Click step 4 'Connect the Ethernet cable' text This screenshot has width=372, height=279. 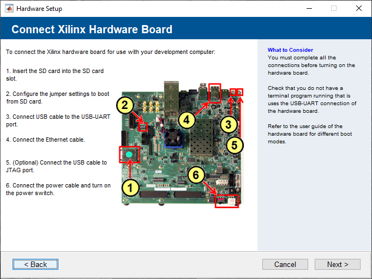click(x=45, y=139)
